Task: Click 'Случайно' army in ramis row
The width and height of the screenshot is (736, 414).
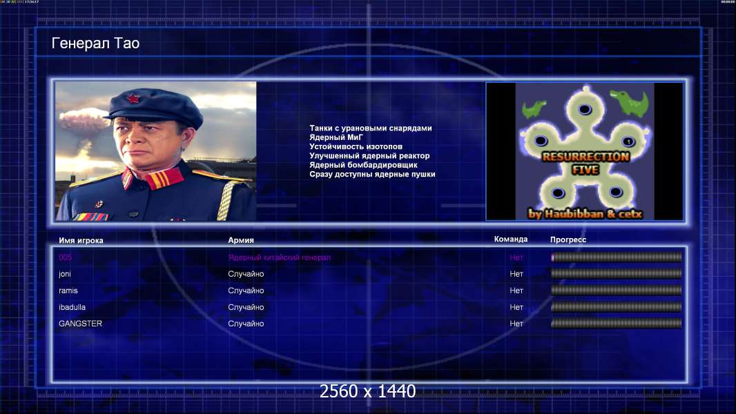Action: point(246,290)
